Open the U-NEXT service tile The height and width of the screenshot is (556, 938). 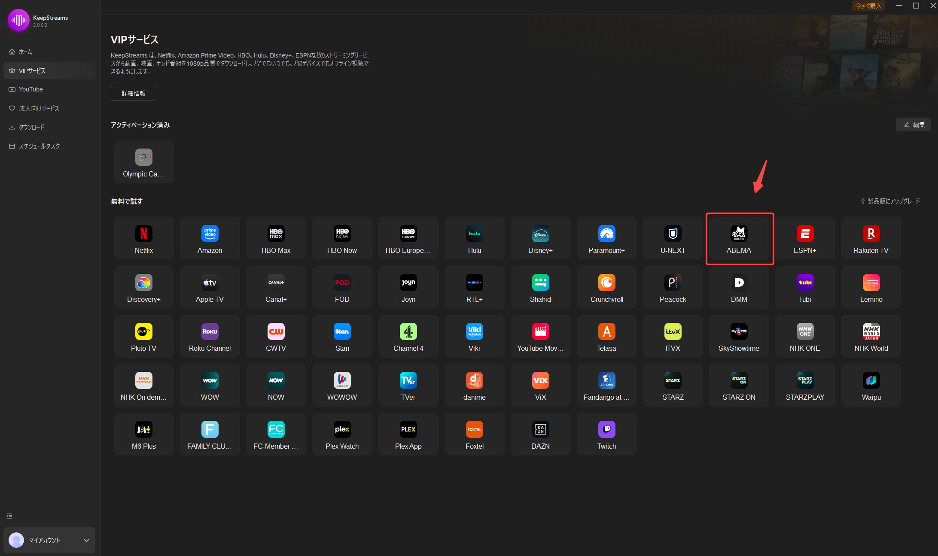click(673, 239)
